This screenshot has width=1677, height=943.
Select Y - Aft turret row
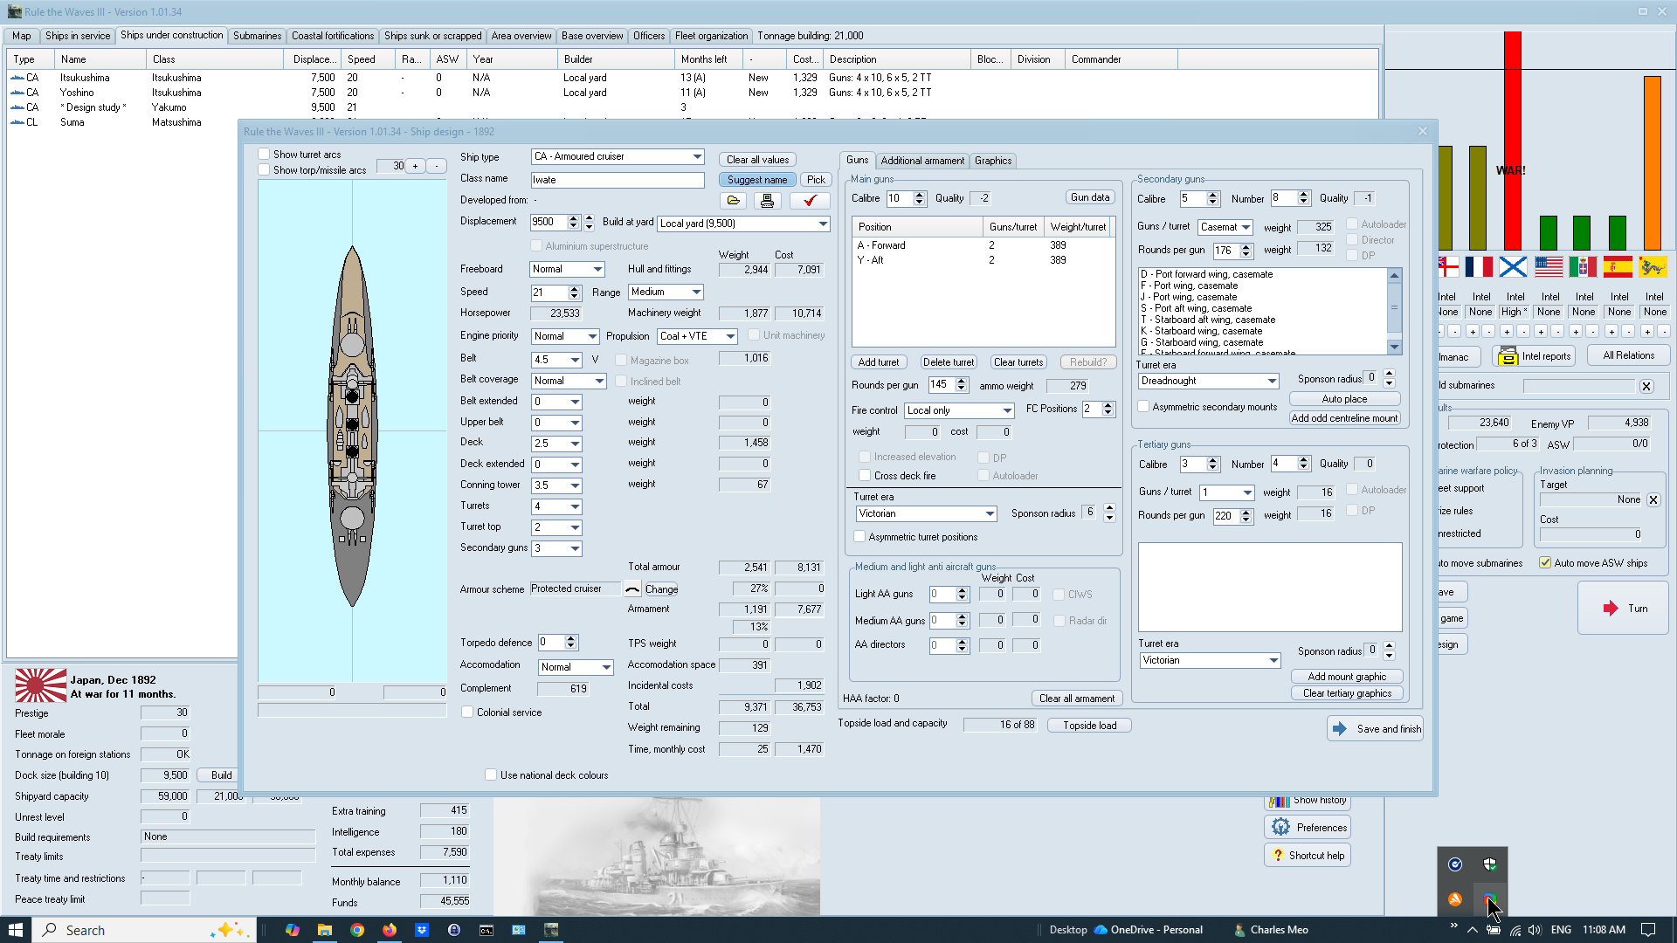click(x=983, y=260)
